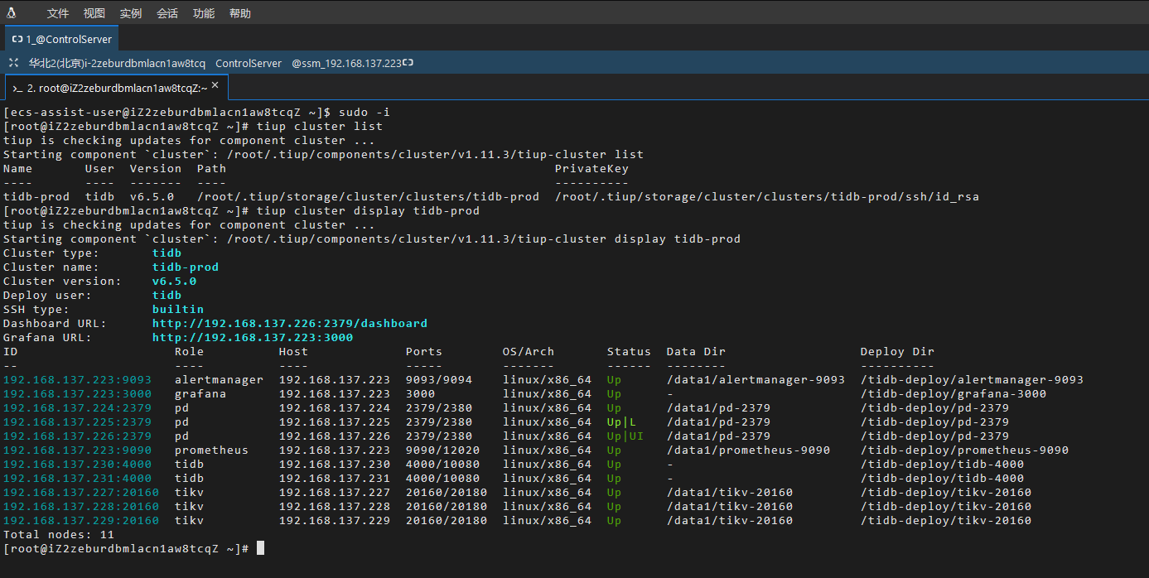Select the 2. root@iZ2zeburdbmlacn1aw8tcqZ terminal tab
The image size is (1149, 578).
coord(116,88)
